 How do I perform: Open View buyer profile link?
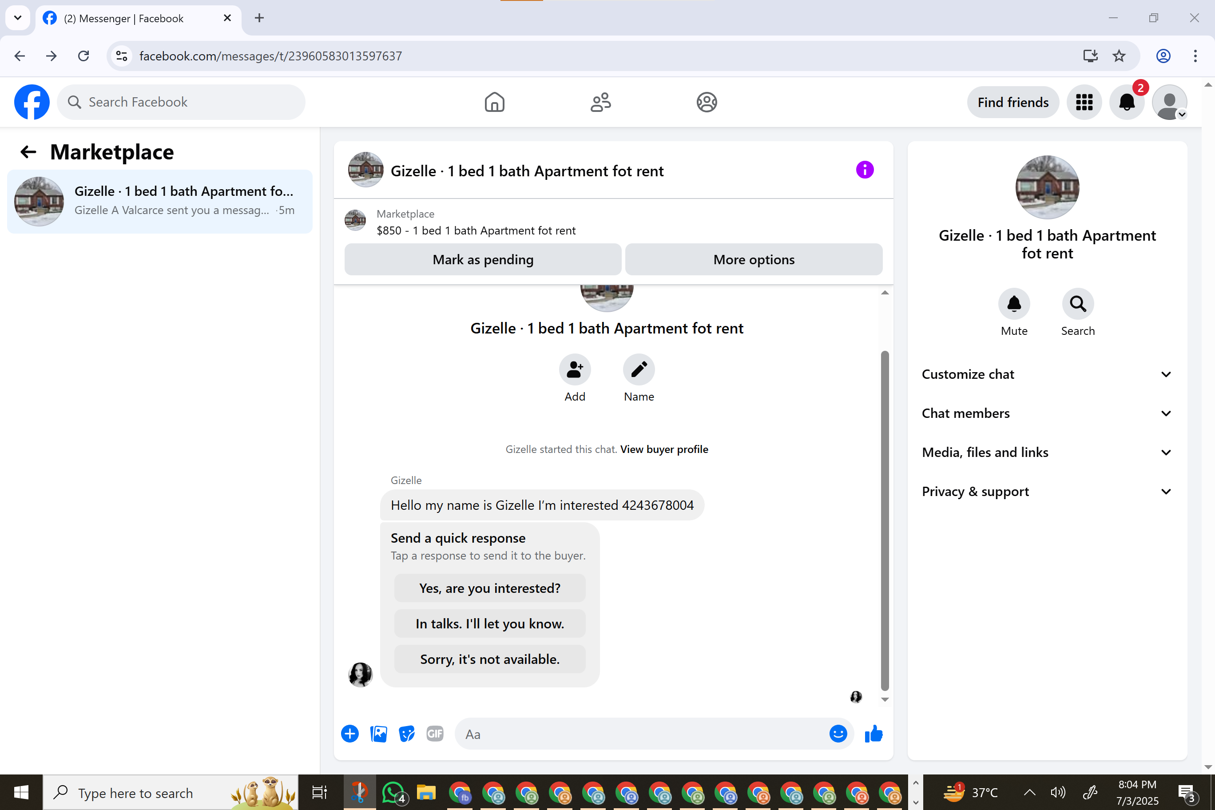point(664,449)
